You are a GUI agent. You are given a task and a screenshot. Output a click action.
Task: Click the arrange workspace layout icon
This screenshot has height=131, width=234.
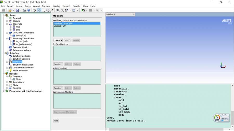(x=67, y=10)
